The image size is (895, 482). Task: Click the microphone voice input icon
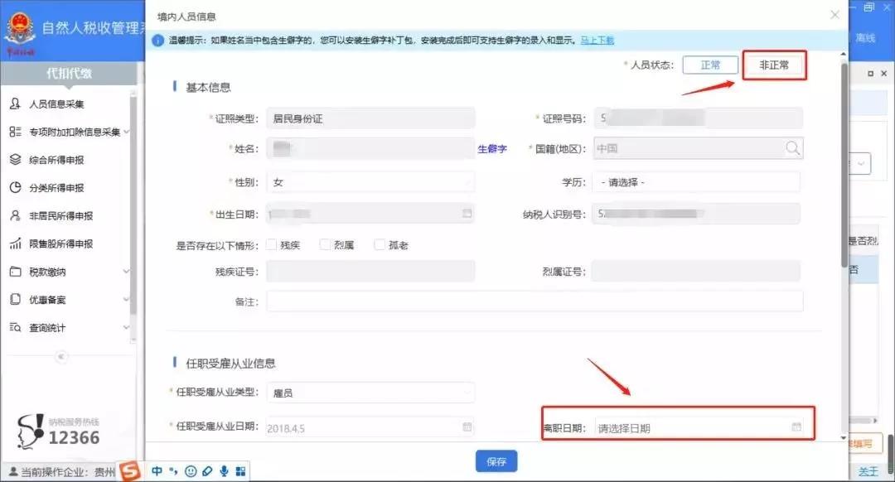pyautogui.click(x=225, y=471)
